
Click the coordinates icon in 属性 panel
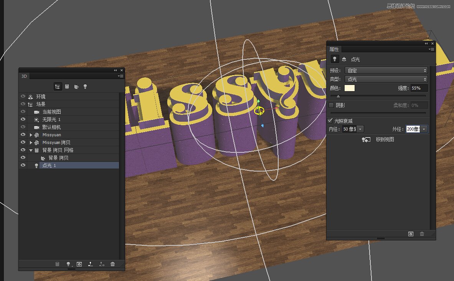(x=344, y=59)
